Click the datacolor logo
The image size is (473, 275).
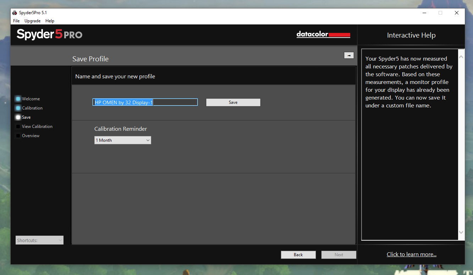(323, 35)
